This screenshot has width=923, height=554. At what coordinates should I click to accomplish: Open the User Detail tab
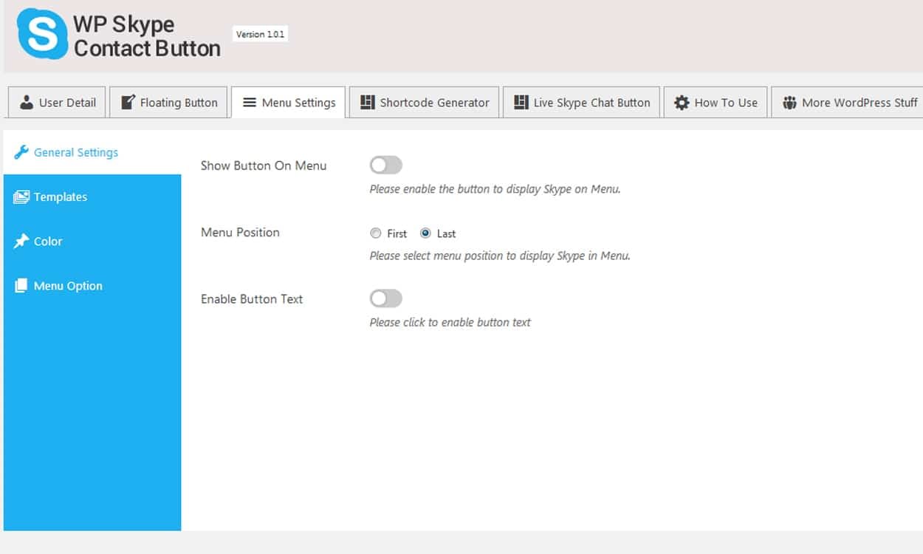[58, 103]
